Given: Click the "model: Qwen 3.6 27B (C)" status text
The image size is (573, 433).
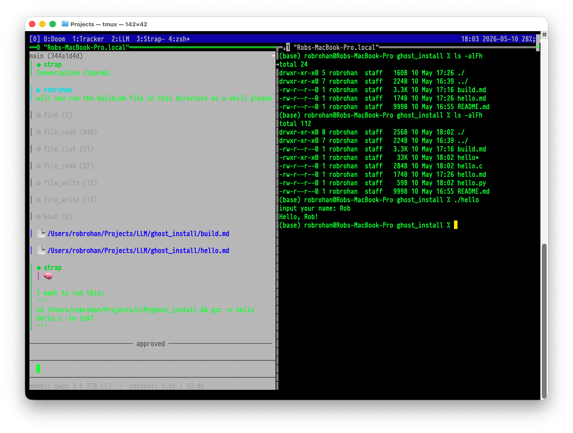Looking at the screenshot, I should [x=70, y=386].
